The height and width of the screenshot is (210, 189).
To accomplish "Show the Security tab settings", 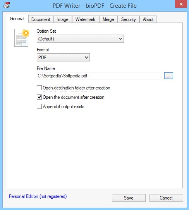I will coord(129,19).
